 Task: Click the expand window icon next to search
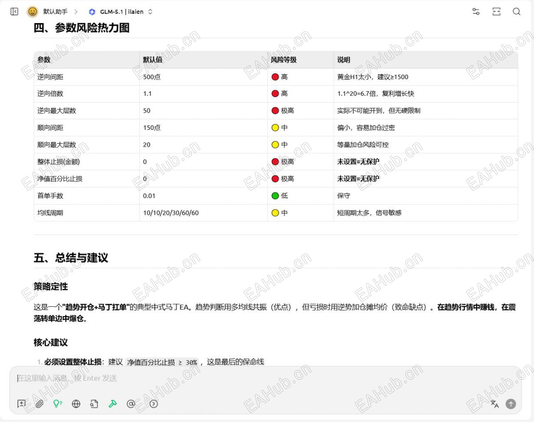(x=497, y=12)
